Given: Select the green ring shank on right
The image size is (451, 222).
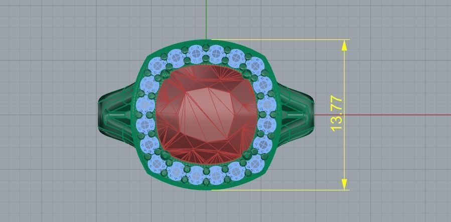Looking at the screenshot, I should coord(295,114).
